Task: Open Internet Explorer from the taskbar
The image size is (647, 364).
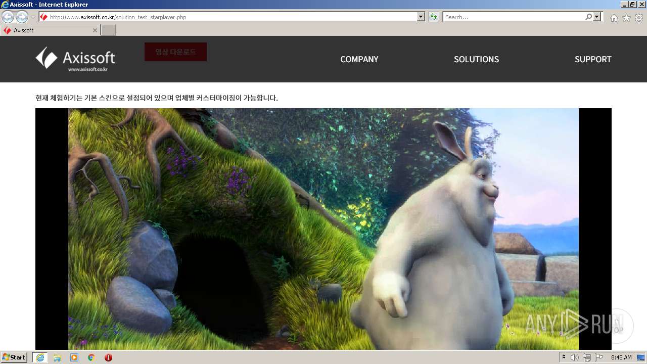Action: [x=40, y=357]
